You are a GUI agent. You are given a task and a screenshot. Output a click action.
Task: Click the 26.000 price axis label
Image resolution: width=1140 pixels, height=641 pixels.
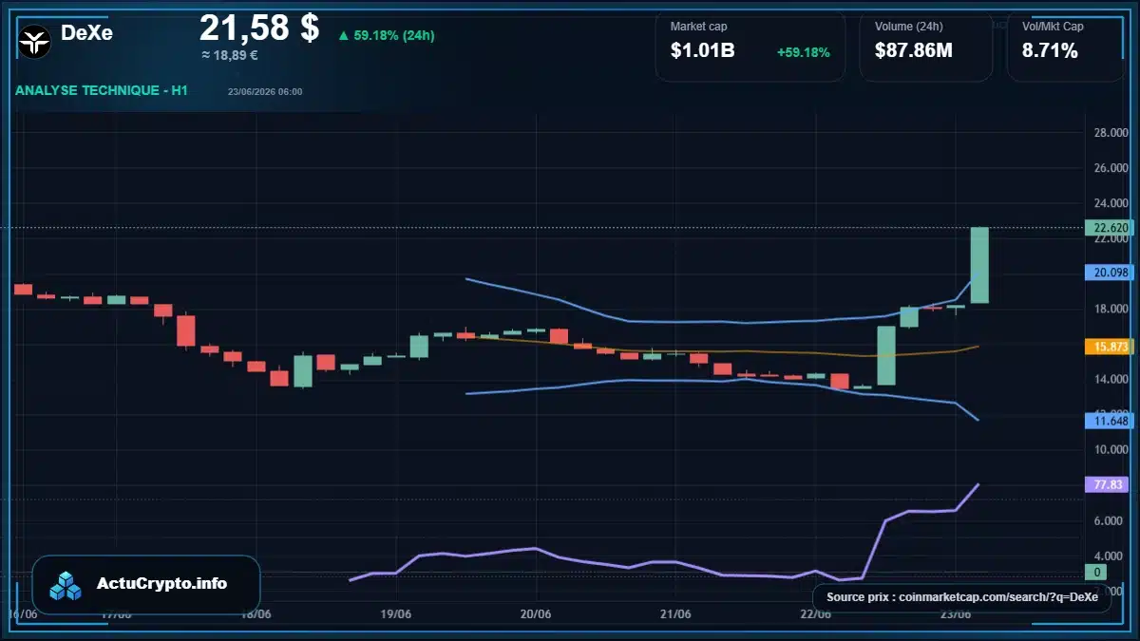click(1111, 168)
